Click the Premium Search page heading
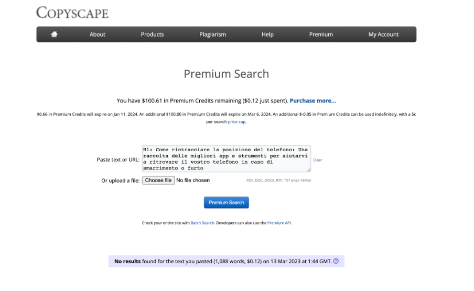This screenshot has height=291, width=474. 226,74
